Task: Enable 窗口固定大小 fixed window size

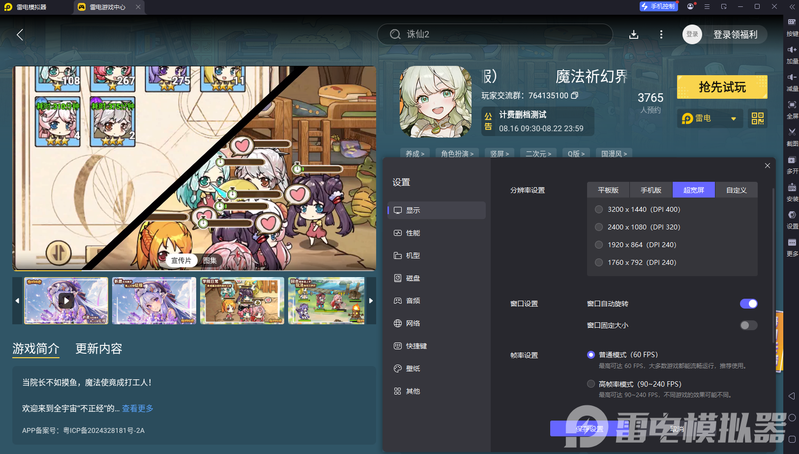Action: (x=748, y=325)
